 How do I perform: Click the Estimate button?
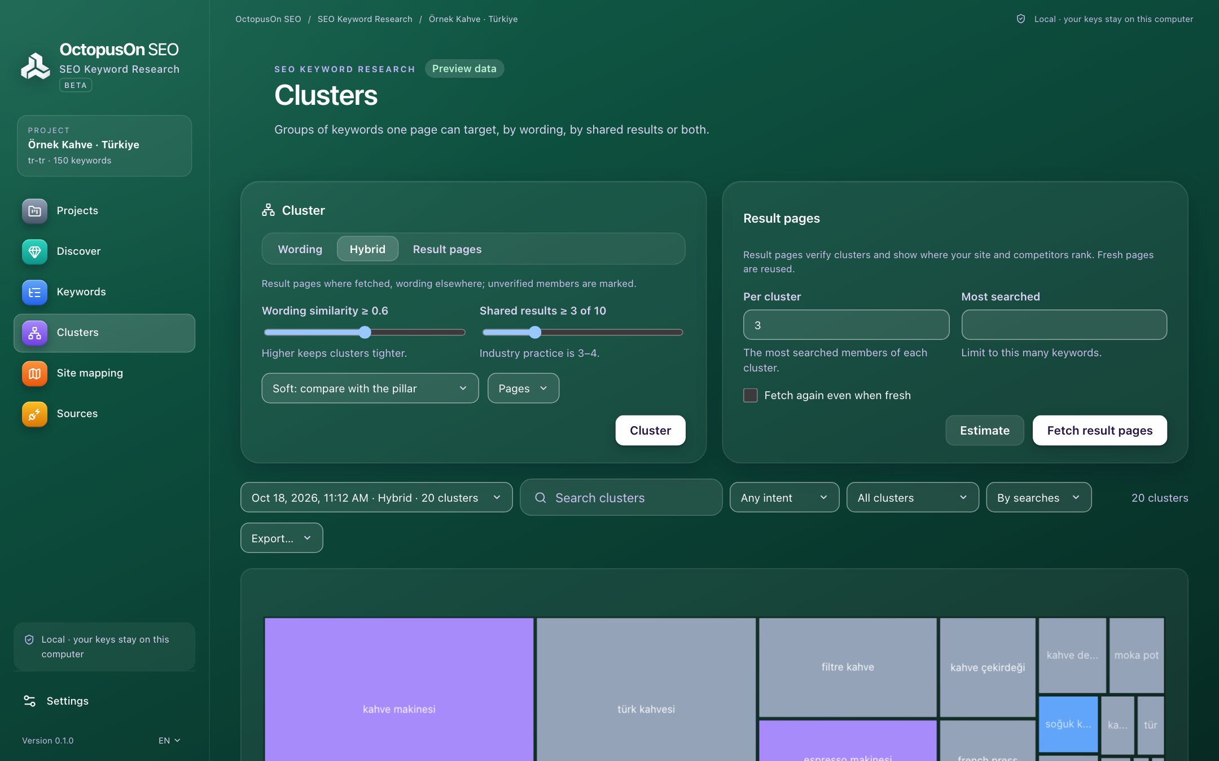[984, 431]
